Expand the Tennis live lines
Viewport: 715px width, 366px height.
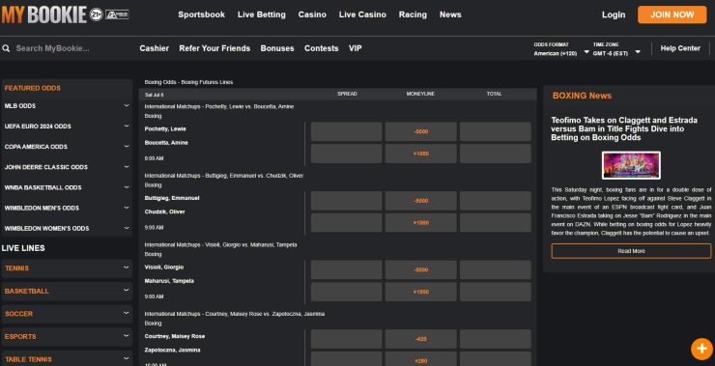pos(67,268)
